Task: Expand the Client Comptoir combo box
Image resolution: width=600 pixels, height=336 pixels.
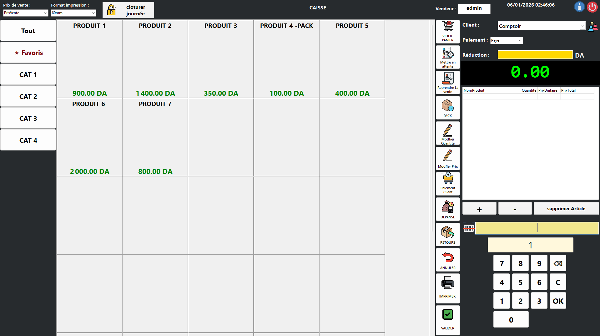Action: pos(582,26)
